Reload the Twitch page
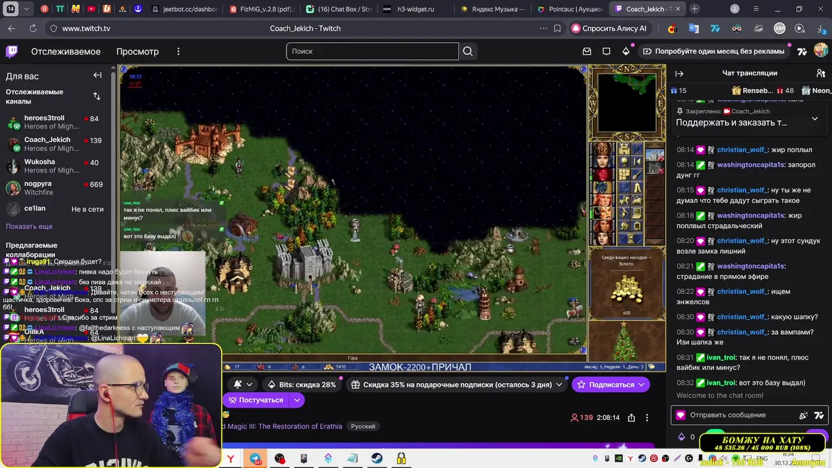Viewport: 832px width, 468px height. point(33,29)
